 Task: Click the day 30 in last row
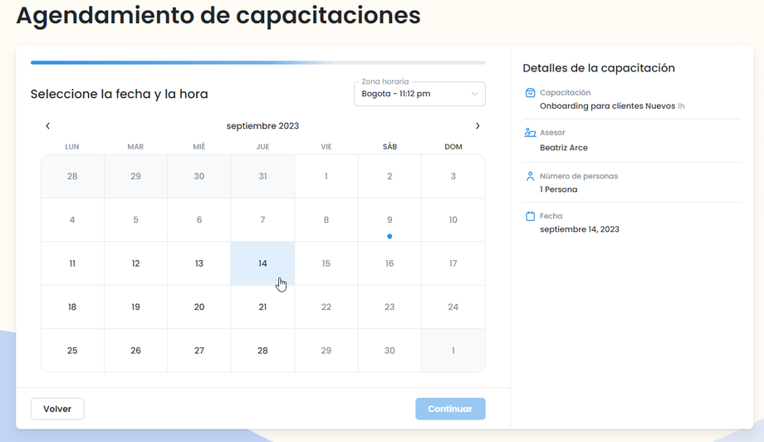pos(389,351)
